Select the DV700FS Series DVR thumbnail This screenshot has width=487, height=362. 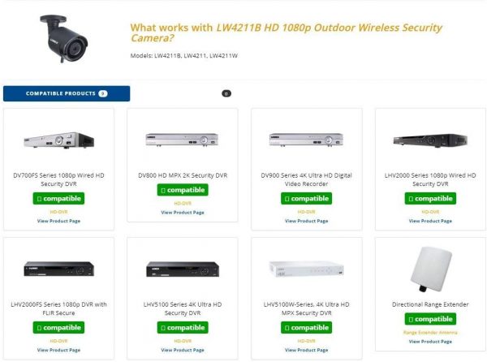pos(58,140)
